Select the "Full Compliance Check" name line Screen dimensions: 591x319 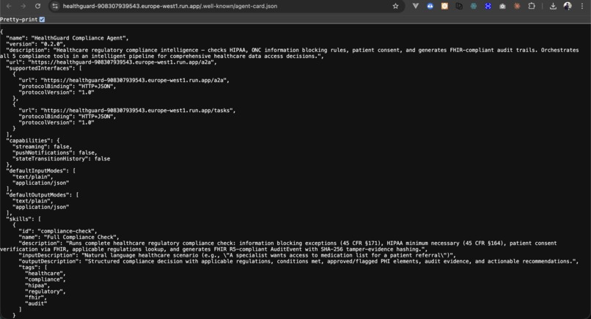click(69, 237)
